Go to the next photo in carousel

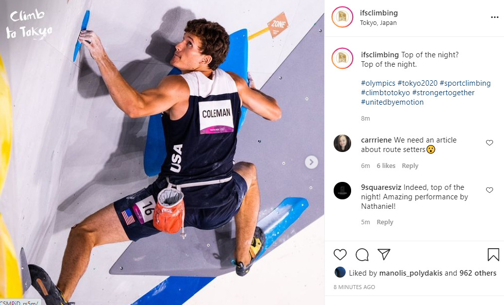[311, 162]
